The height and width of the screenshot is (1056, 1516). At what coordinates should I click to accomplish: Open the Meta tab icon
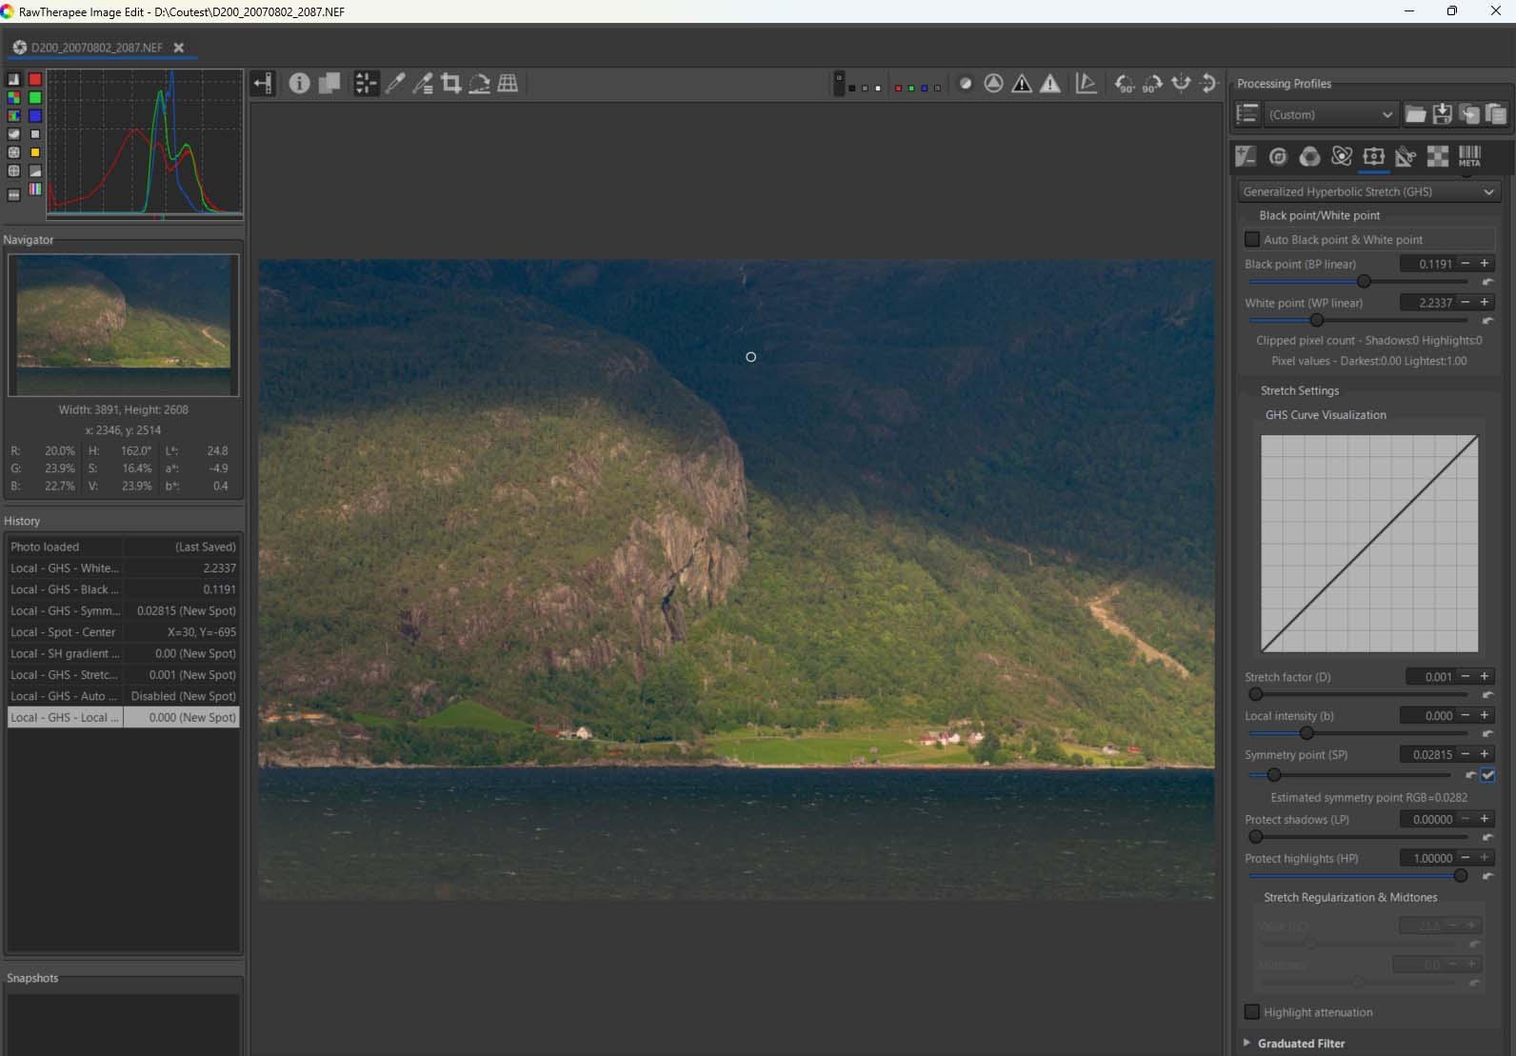point(1469,156)
